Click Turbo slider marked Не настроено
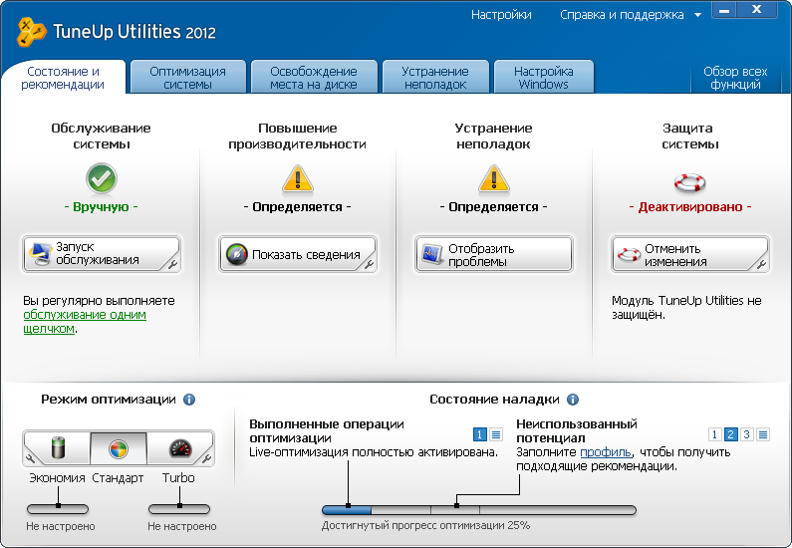This screenshot has height=548, width=792. tap(179, 508)
